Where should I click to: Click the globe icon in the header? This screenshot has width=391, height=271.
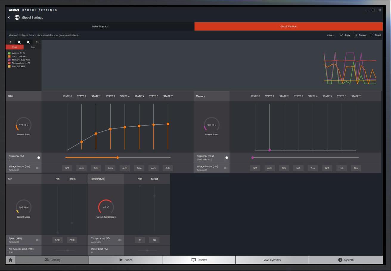tap(17, 18)
